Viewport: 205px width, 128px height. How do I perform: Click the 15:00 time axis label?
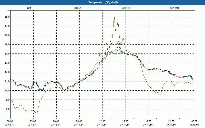coord(125,121)
